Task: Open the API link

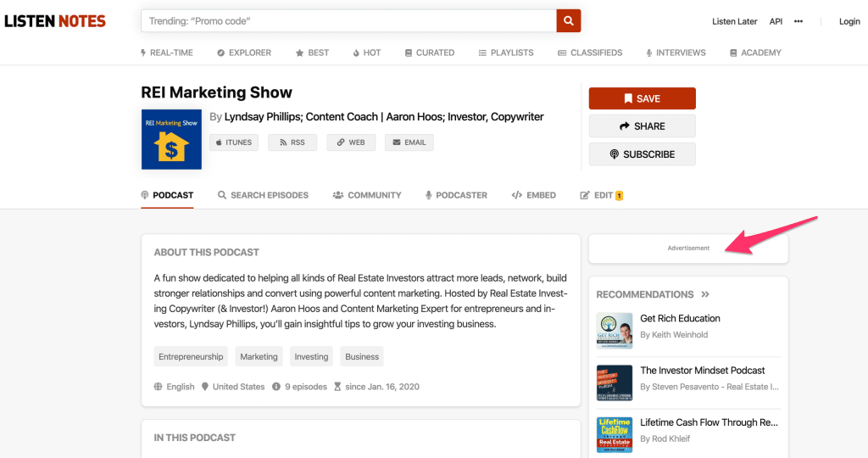Action: [x=776, y=21]
